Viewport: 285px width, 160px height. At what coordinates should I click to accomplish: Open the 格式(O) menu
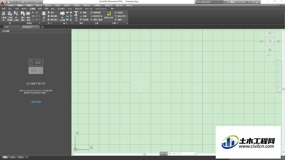[48, 5]
